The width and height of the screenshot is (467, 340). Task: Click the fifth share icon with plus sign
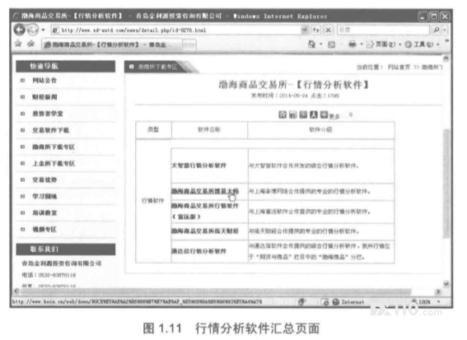[x=324, y=114]
